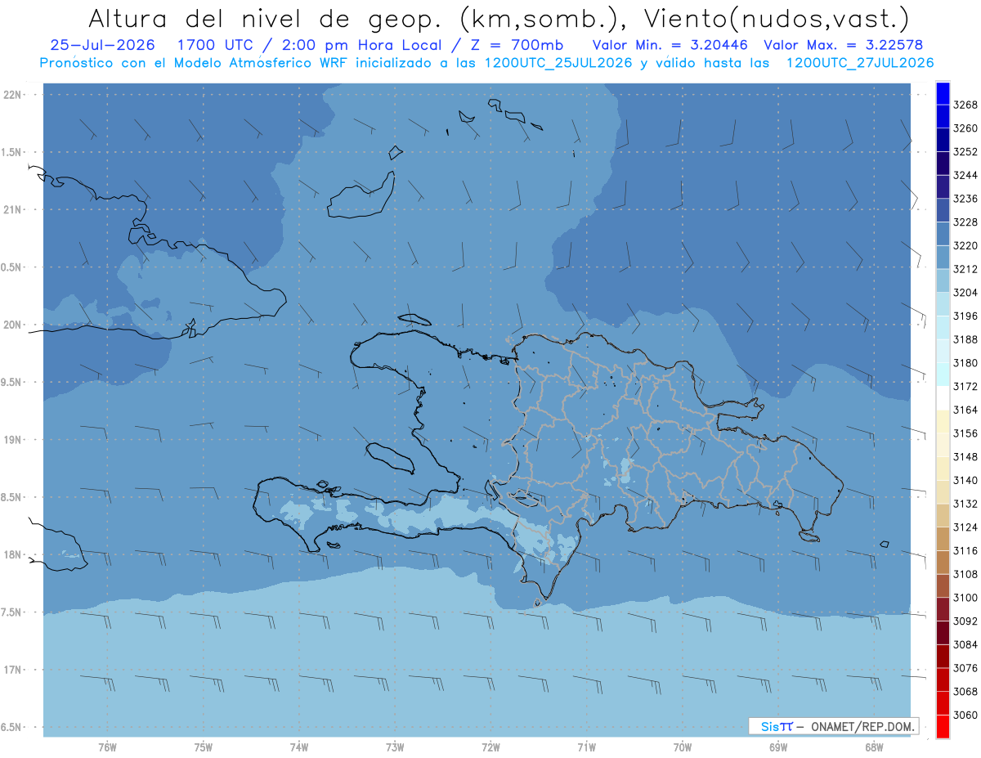Viewport: 981px width, 758px height.
Task: Click the 3132 colorbar label
Action: pos(965,504)
